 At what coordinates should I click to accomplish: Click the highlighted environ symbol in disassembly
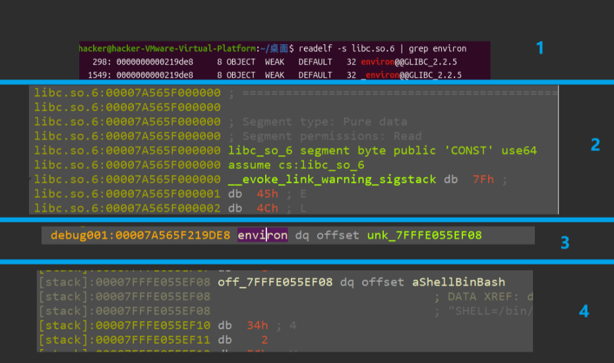click(262, 235)
